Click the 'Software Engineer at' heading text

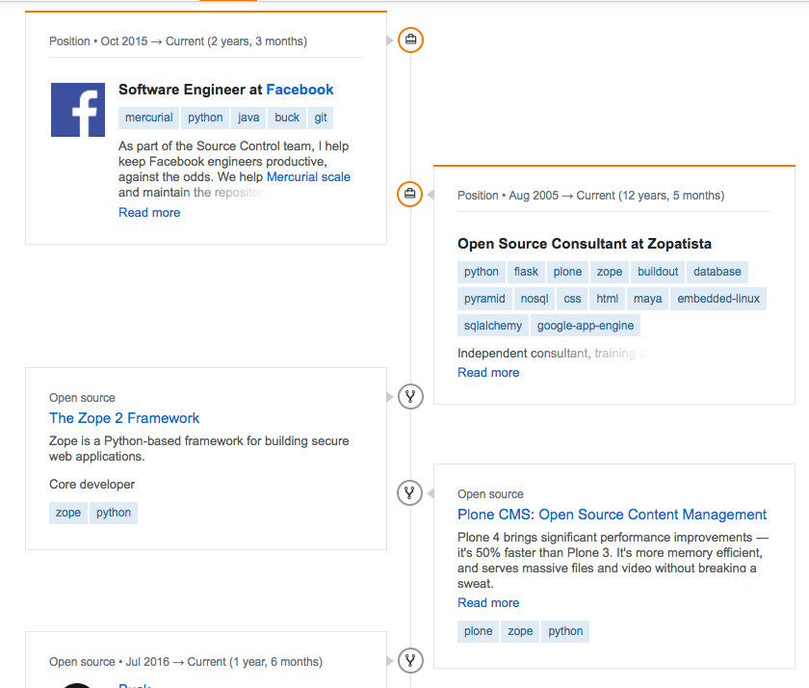(191, 90)
